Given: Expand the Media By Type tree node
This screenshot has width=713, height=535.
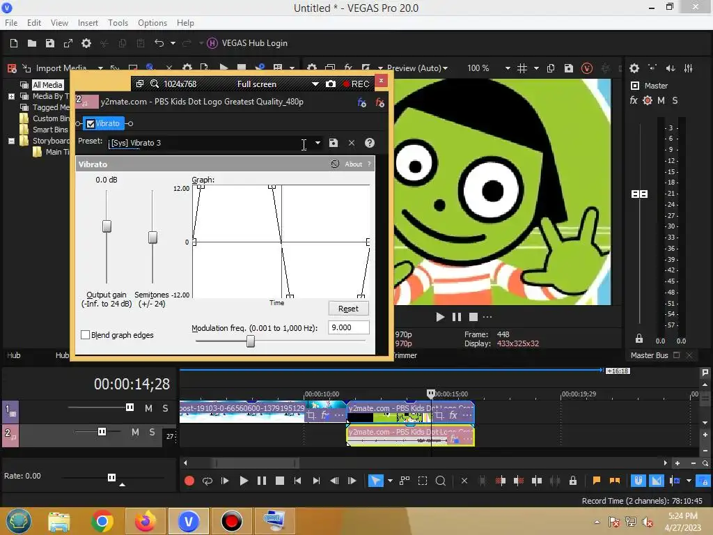Looking at the screenshot, I should 11,96.
